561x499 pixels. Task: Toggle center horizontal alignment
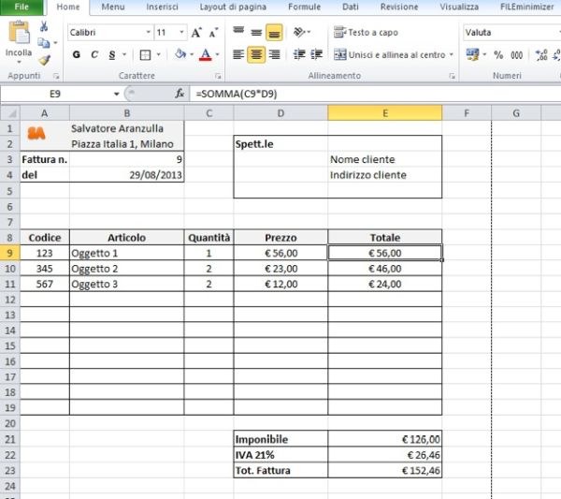(255, 55)
